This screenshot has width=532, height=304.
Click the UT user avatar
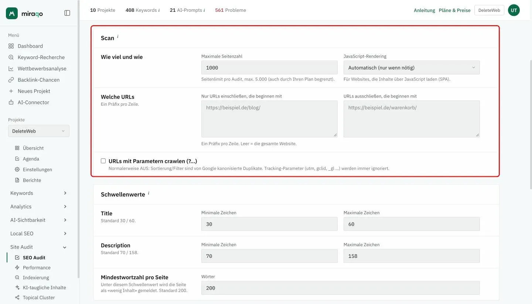514,10
